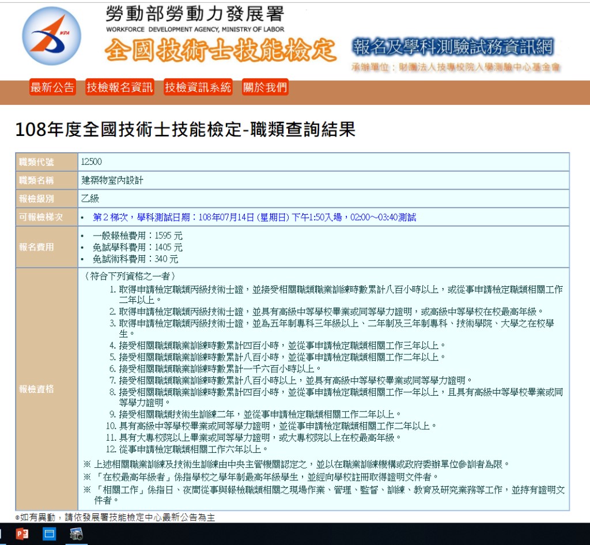Screen dimensions: 590x545
Task: Click the 全國技術士技能檢定 banner title
Action: click(220, 51)
